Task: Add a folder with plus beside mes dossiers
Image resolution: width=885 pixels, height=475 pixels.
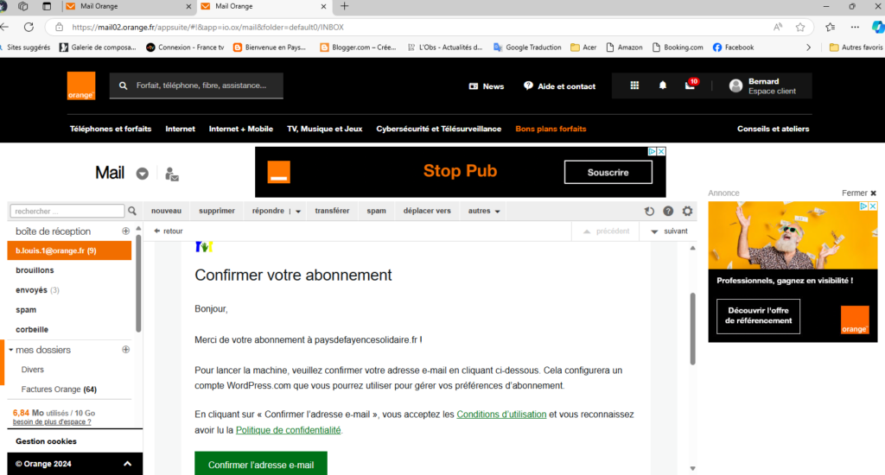Action: (125, 350)
